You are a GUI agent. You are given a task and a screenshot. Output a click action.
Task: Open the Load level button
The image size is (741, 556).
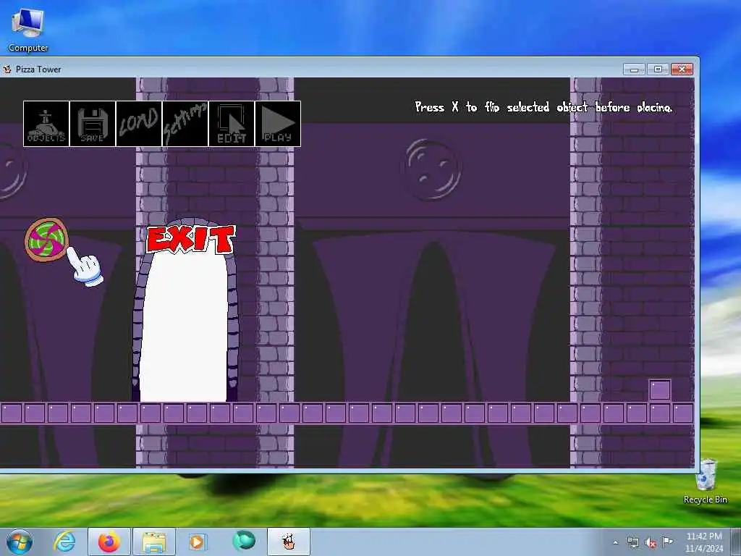(x=139, y=124)
